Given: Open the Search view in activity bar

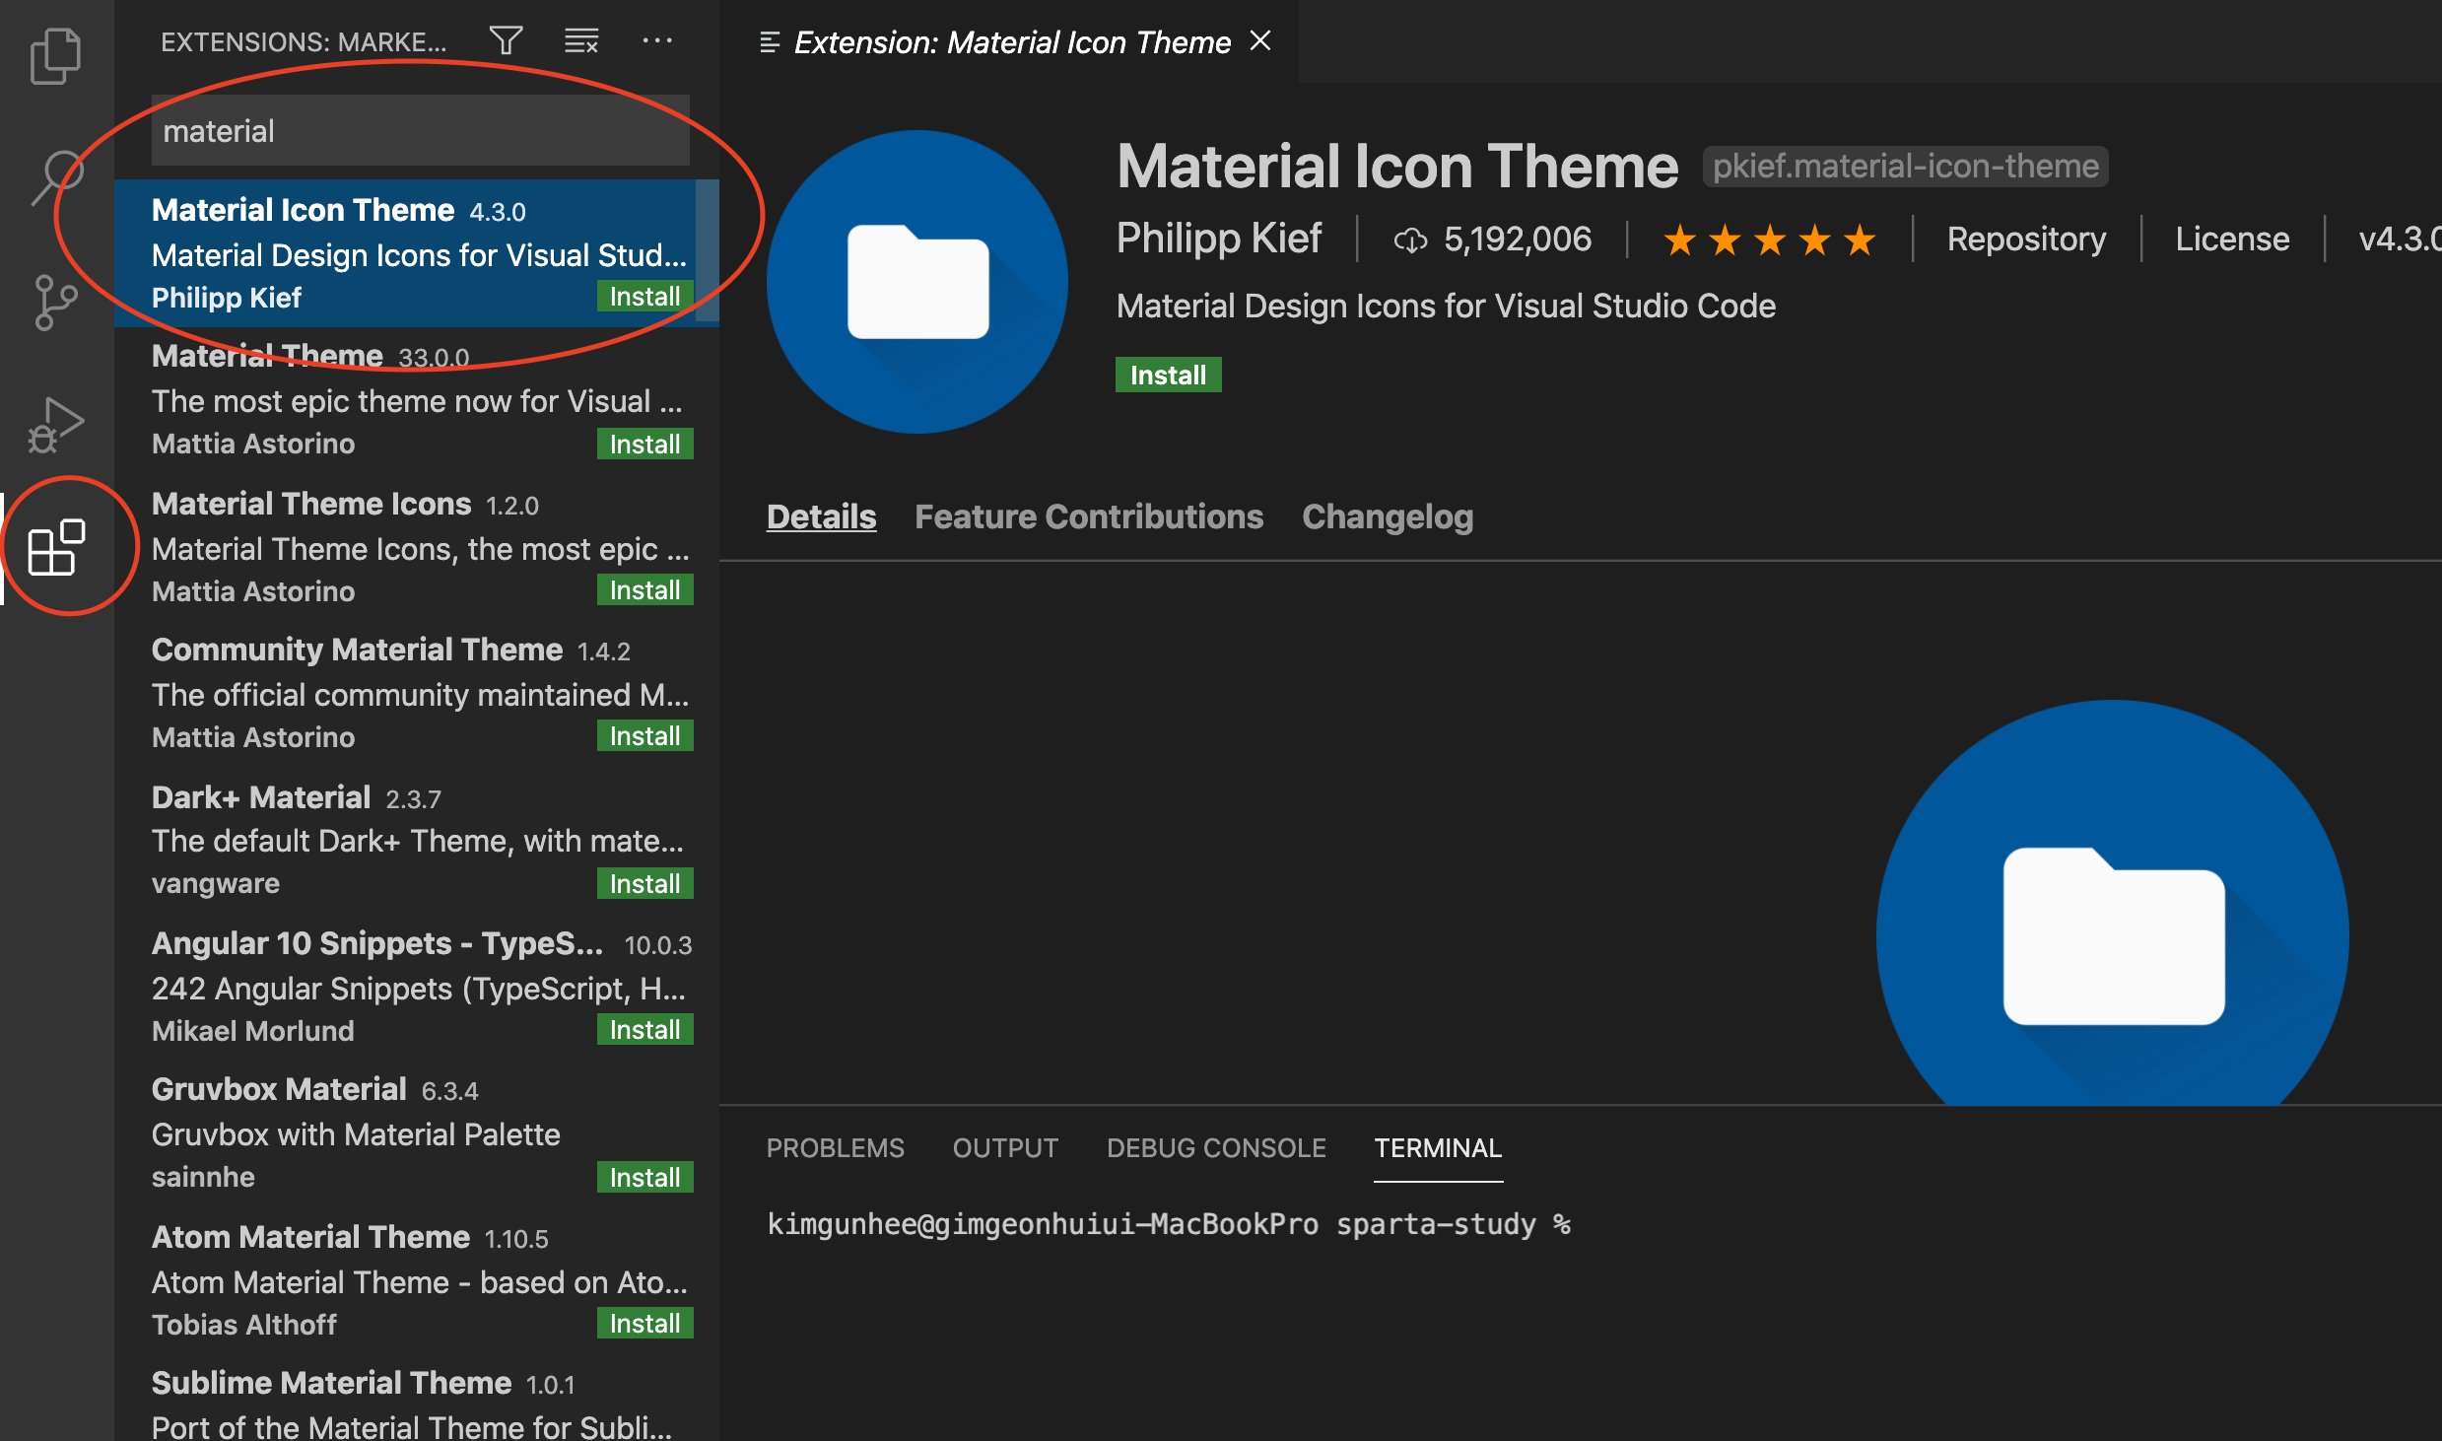Looking at the screenshot, I should [56, 177].
